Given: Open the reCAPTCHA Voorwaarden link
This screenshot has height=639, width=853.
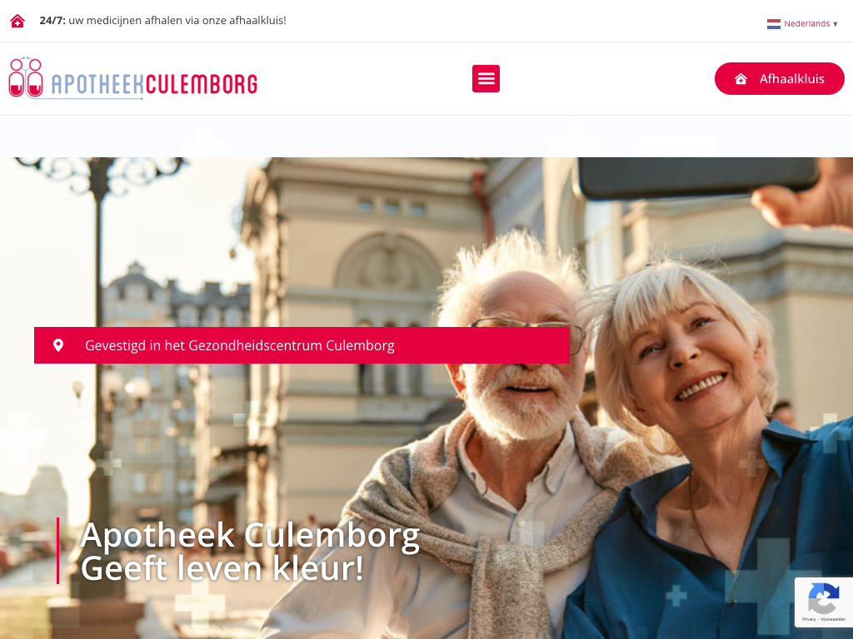Looking at the screenshot, I should [x=833, y=619].
